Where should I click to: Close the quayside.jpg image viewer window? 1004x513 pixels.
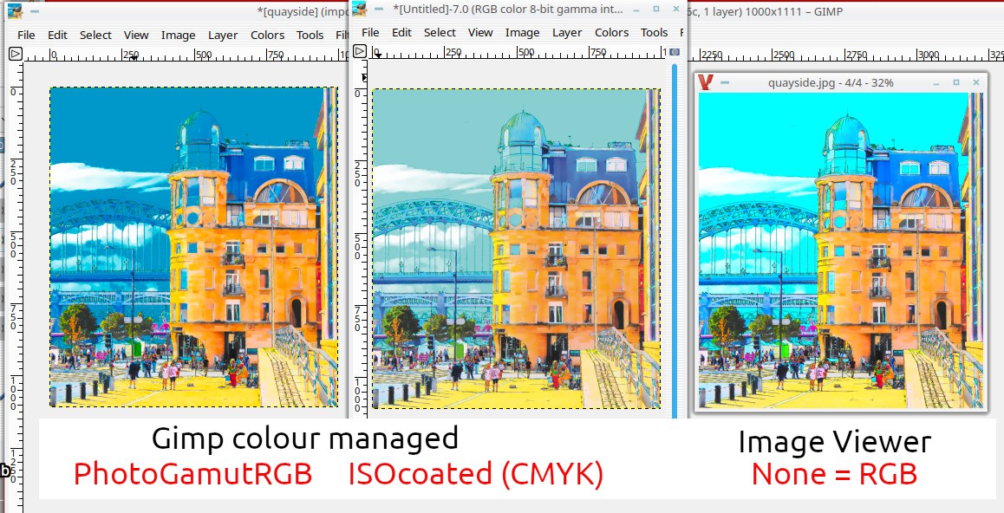[976, 82]
